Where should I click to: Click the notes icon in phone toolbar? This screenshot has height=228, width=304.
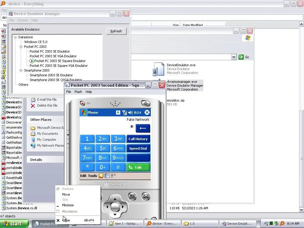101,176
